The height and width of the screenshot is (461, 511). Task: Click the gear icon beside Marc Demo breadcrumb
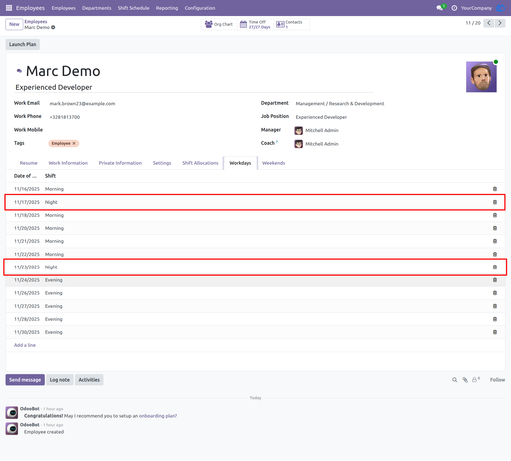[53, 27]
